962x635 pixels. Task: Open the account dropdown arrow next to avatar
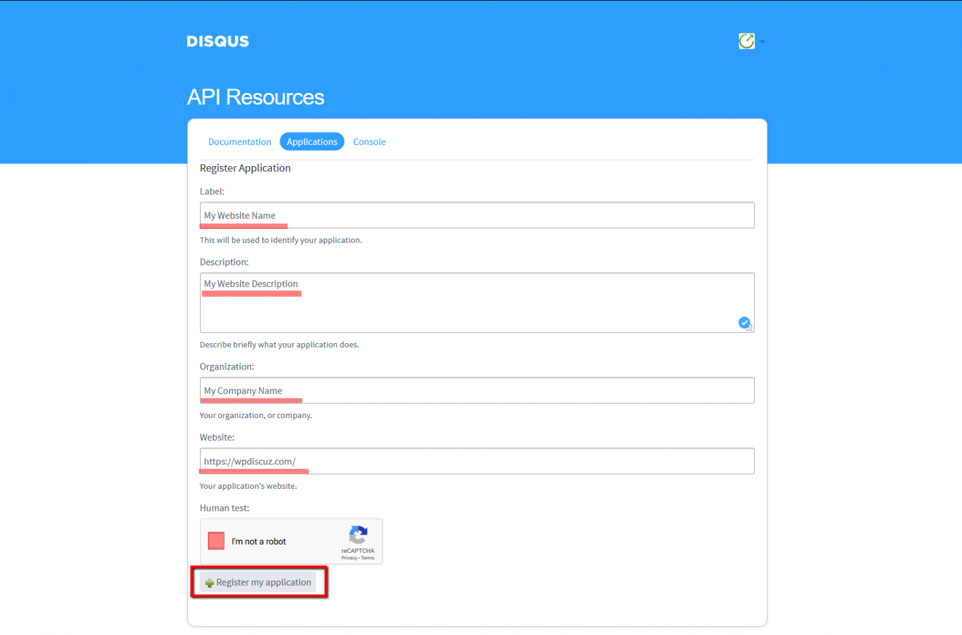coord(763,42)
